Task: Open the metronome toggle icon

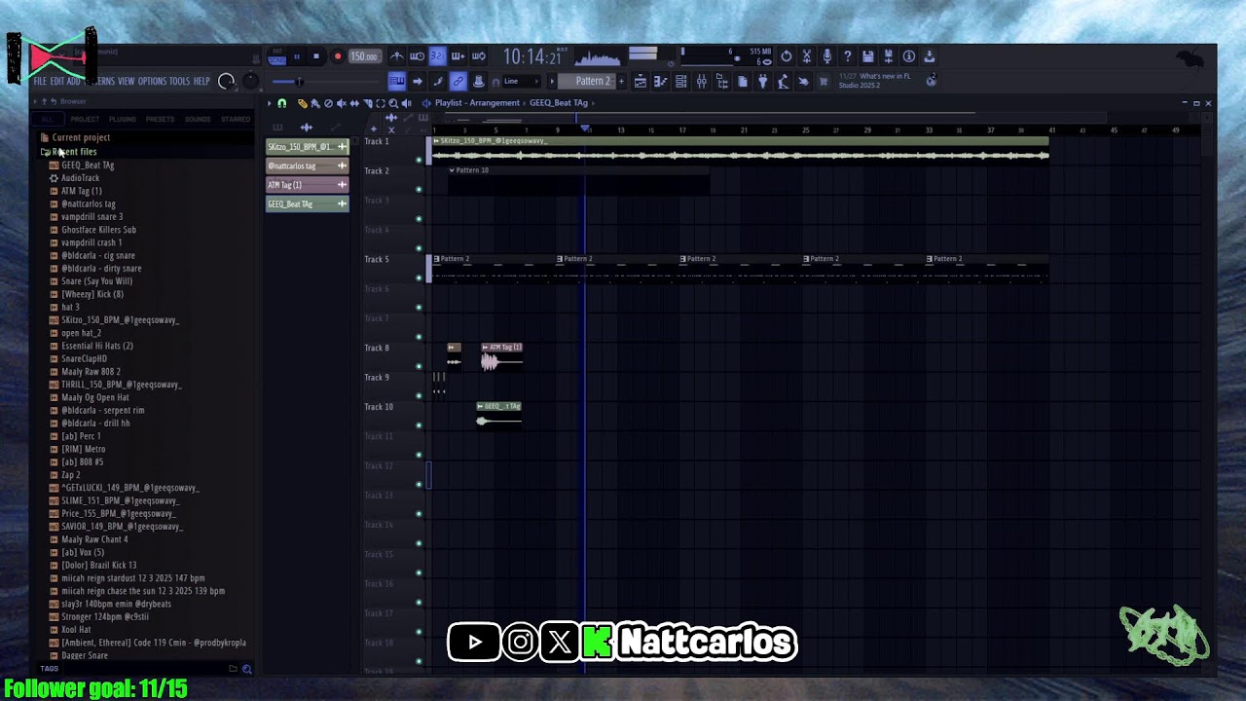Action: (396, 56)
